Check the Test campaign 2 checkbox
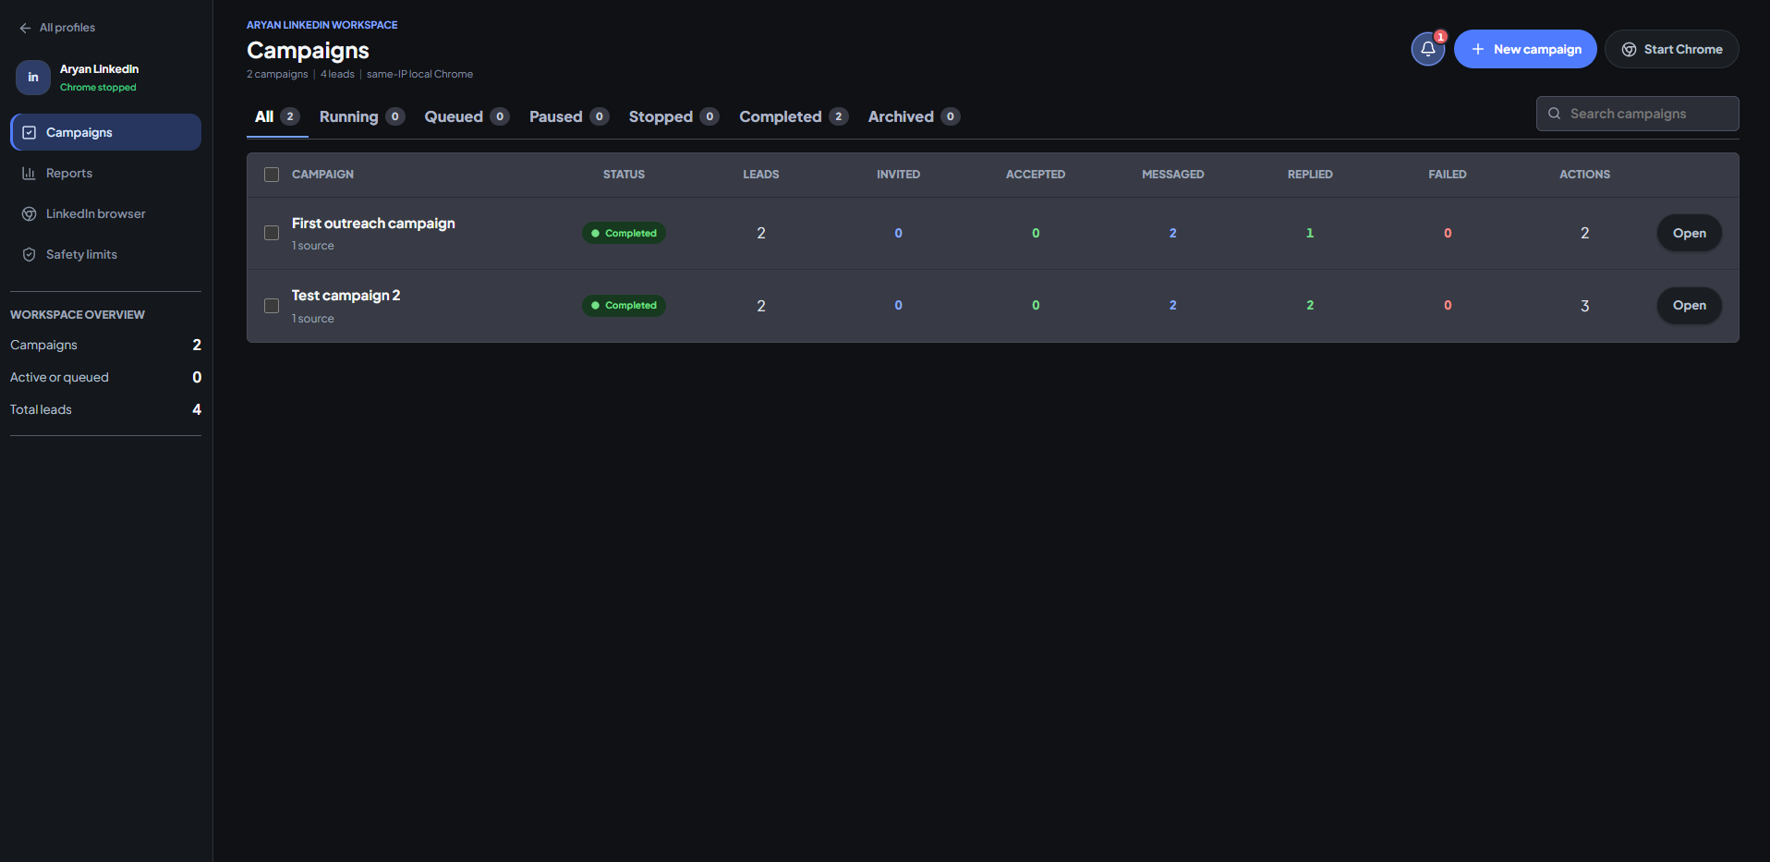Viewport: 1770px width, 862px height. [272, 306]
